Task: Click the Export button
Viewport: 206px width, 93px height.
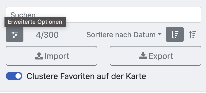Action: click(x=156, y=56)
